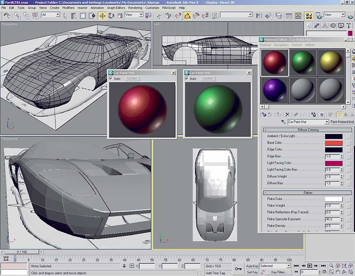Open render type View dropdown
This screenshot has height=276, width=355.
pyautogui.click(x=335, y=15)
